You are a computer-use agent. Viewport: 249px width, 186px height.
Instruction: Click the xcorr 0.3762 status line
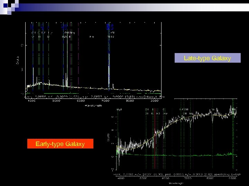click(x=177, y=174)
